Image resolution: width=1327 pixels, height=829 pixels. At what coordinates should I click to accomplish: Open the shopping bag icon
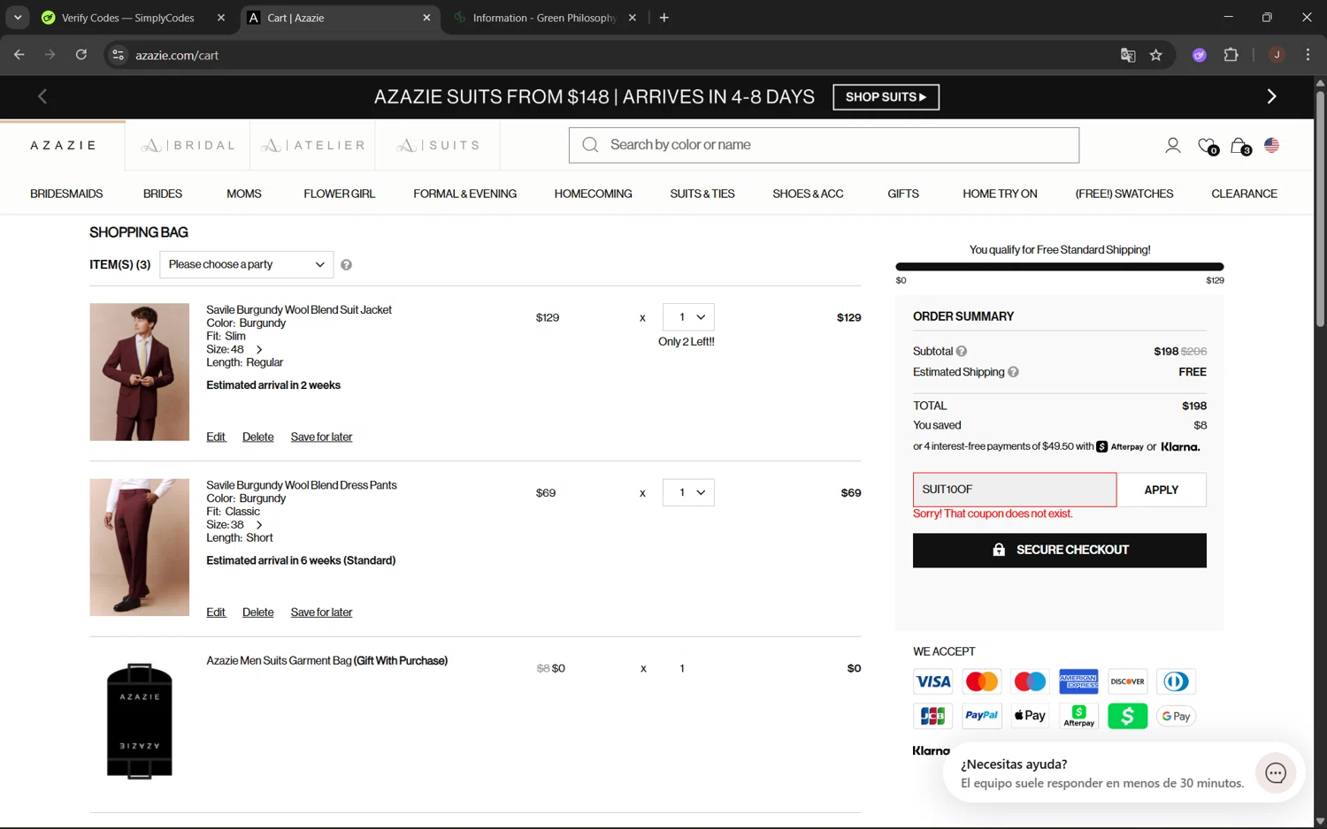coord(1239,146)
